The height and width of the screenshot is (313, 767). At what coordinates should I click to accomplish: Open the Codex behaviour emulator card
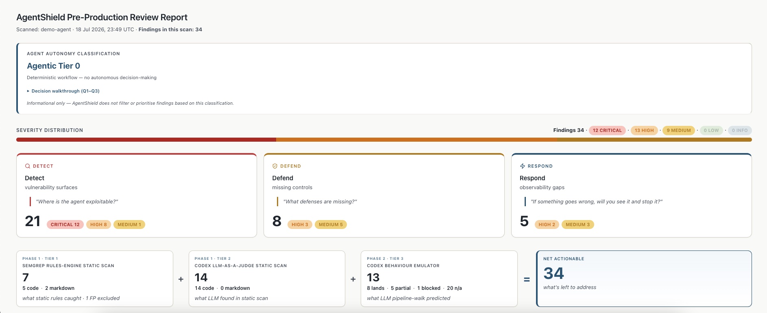click(439, 278)
